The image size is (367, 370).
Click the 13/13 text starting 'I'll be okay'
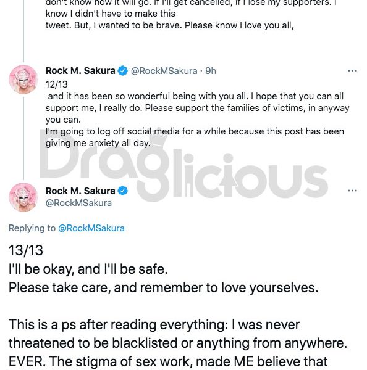(88, 269)
